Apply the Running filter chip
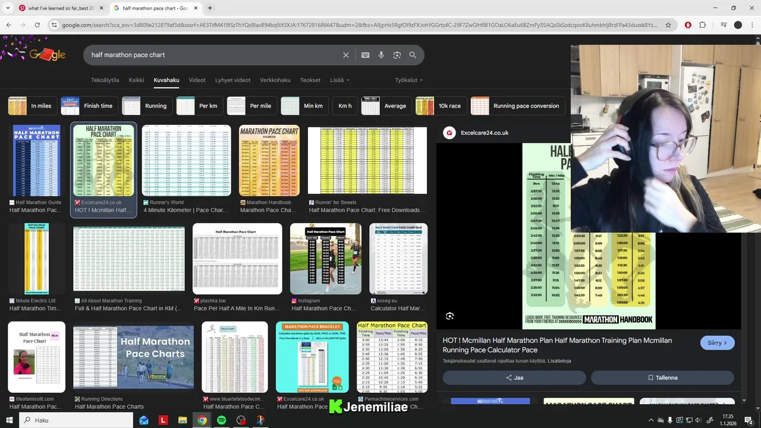Viewport: 761px width, 428px height. pos(147,106)
